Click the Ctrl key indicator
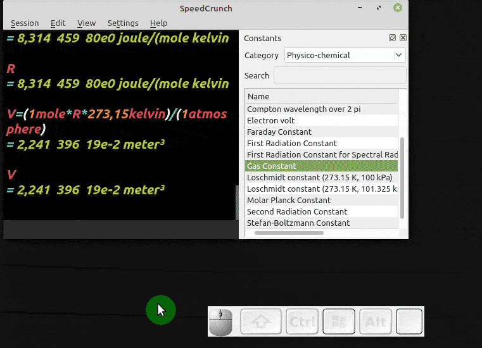This screenshot has height=348, width=482. 302,321
